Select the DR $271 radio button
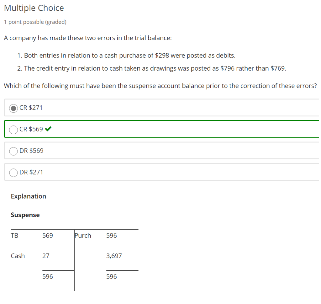Image resolution: width=321 pixels, height=304 pixels. tap(13, 172)
